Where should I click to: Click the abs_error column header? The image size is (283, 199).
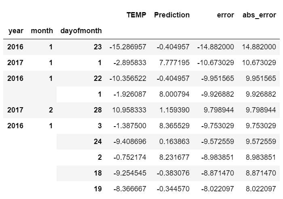point(259,15)
